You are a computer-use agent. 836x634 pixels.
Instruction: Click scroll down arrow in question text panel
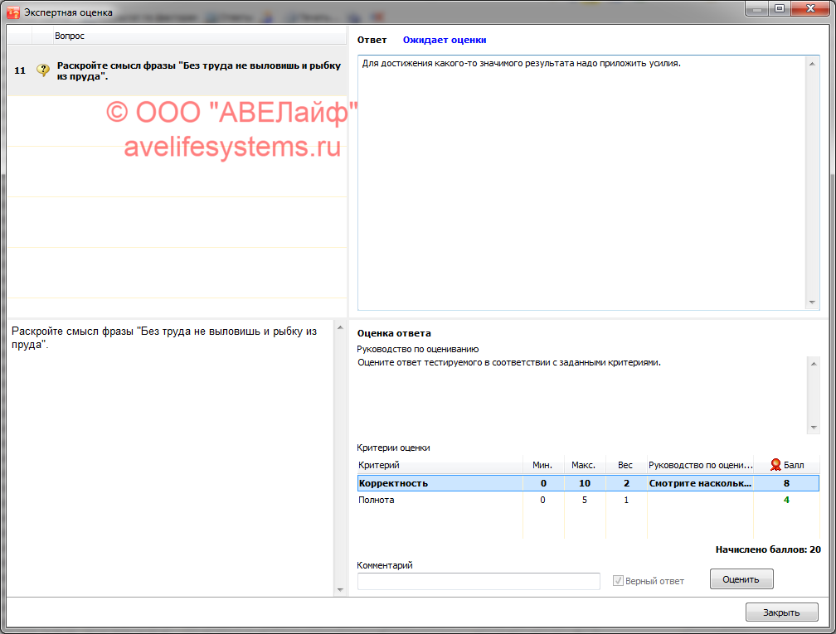pyautogui.click(x=338, y=589)
